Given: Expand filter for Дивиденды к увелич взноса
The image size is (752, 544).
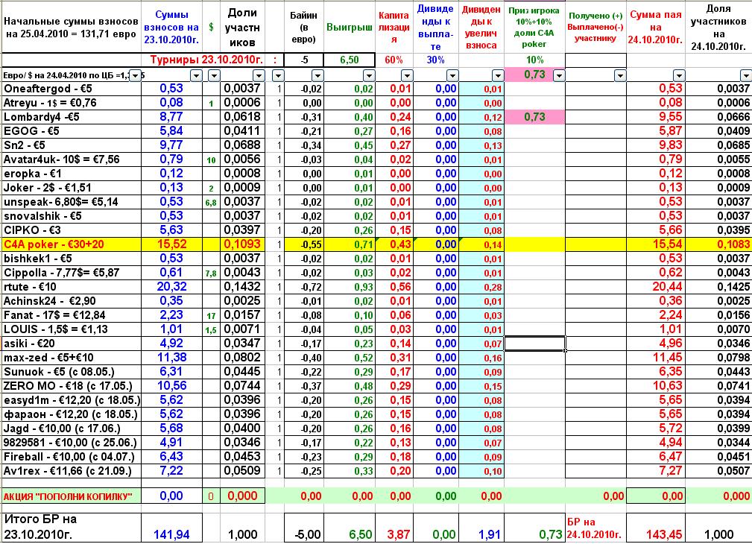Looking at the screenshot, I should (497, 75).
